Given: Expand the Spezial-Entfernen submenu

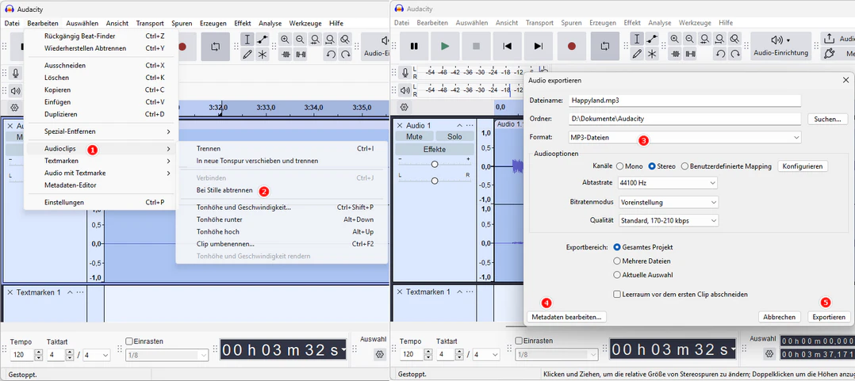Looking at the screenshot, I should click(101, 131).
